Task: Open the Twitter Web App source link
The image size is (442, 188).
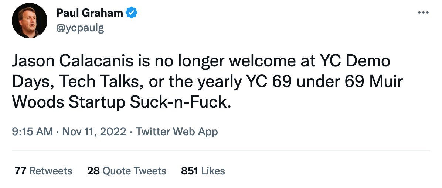Action: pos(177,132)
